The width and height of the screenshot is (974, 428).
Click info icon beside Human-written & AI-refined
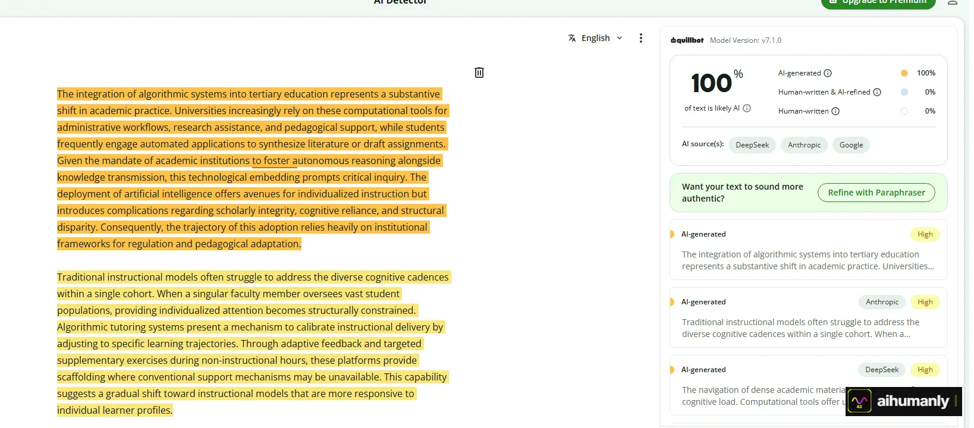(x=877, y=92)
